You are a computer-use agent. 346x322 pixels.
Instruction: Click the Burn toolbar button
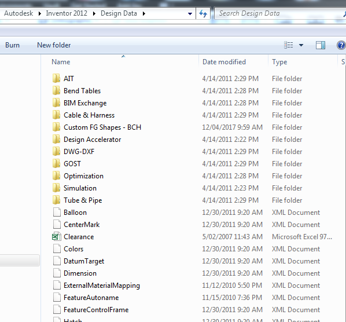(x=12, y=45)
